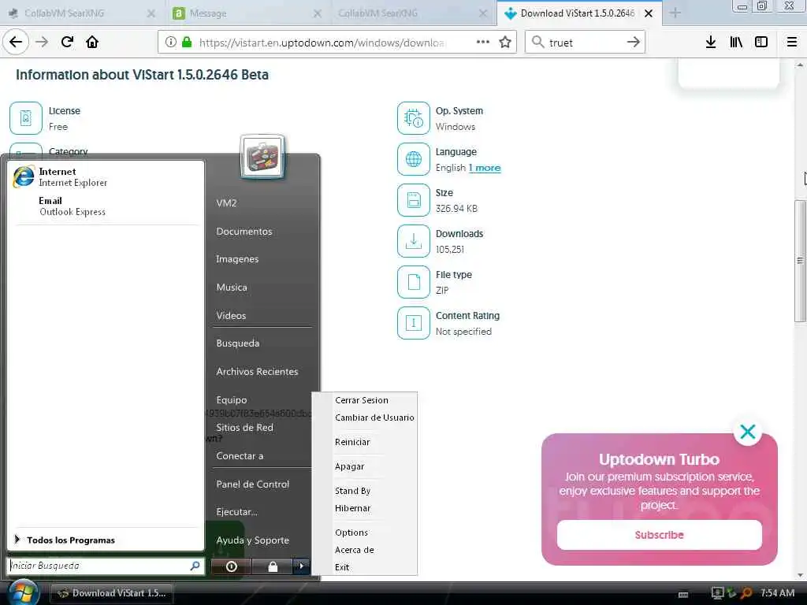Viewport: 807px width, 605px height.
Task: Click the search box containing truet
Action: tap(585, 43)
